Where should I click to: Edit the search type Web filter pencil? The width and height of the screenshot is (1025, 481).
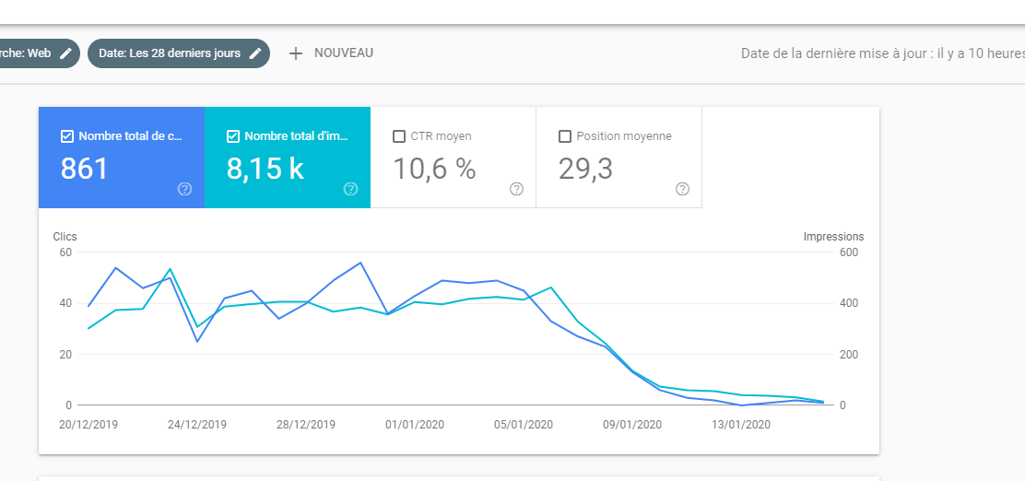pos(65,53)
